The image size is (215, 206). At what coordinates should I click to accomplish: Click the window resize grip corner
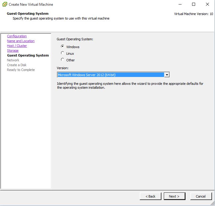[213, 203]
